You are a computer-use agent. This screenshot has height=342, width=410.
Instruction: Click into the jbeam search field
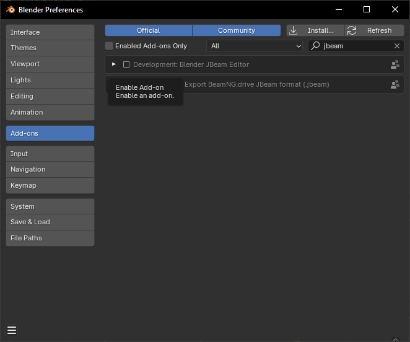[x=356, y=46]
